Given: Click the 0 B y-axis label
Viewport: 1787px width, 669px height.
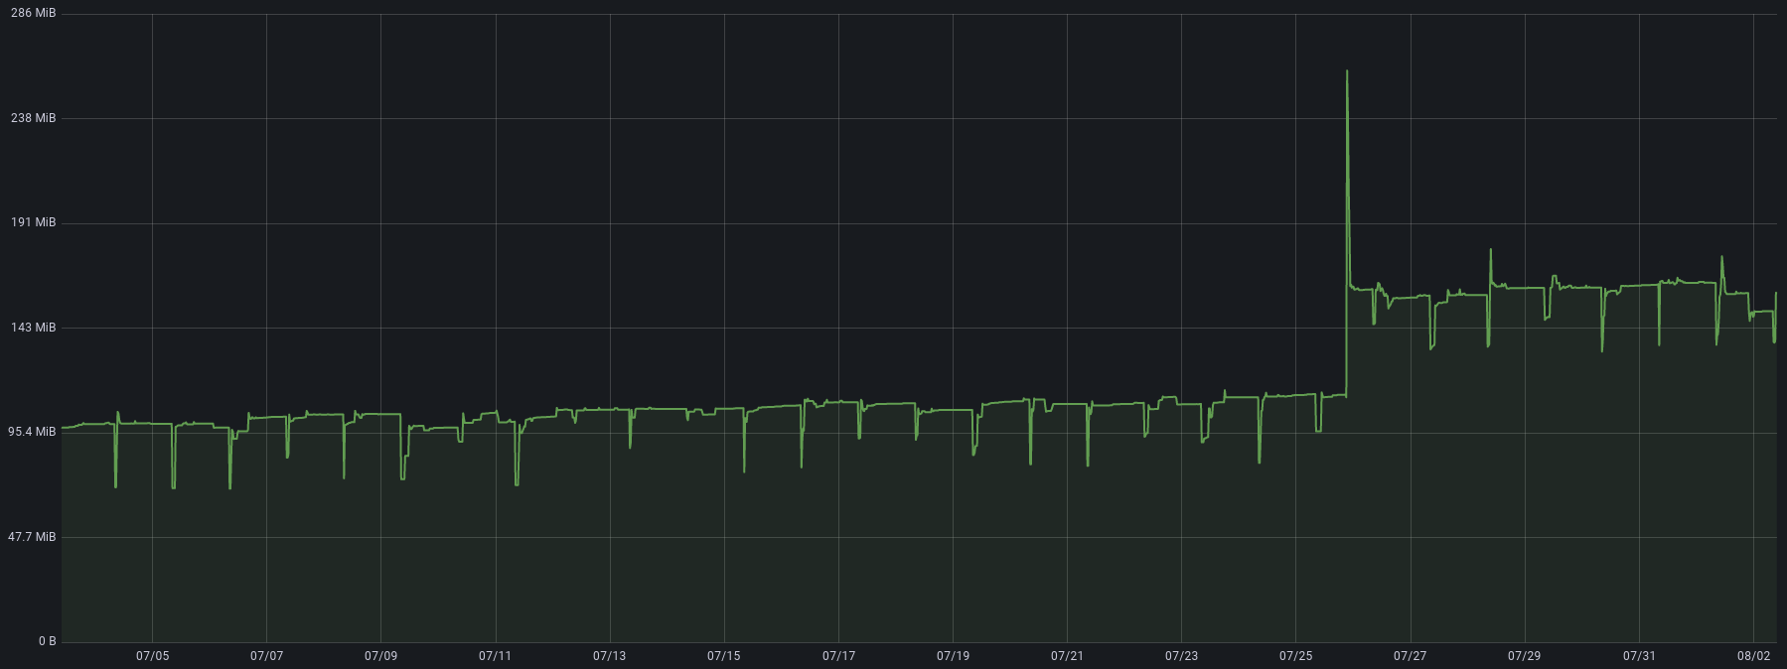Looking at the screenshot, I should coord(47,641).
